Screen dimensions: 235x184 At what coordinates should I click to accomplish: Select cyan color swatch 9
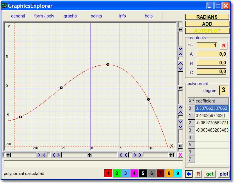[x=178, y=173]
